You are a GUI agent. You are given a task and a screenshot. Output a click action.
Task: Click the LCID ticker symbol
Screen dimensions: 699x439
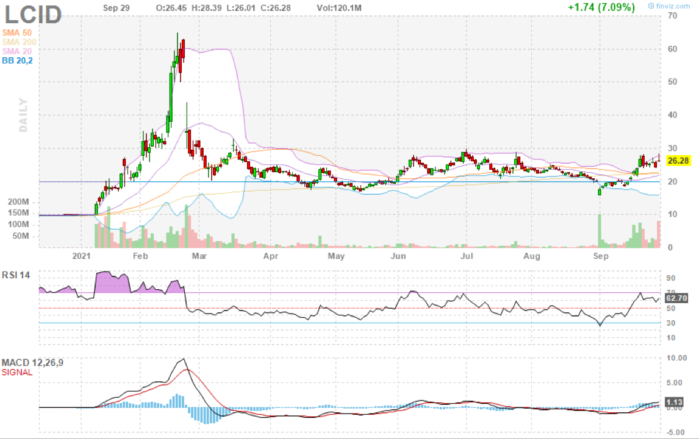33,14
